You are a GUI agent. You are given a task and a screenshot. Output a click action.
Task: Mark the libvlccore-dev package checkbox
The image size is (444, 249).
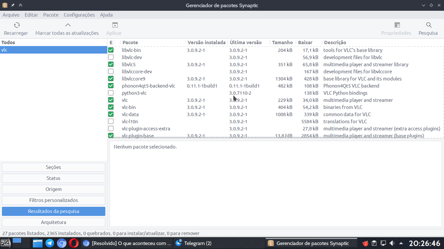click(111, 72)
